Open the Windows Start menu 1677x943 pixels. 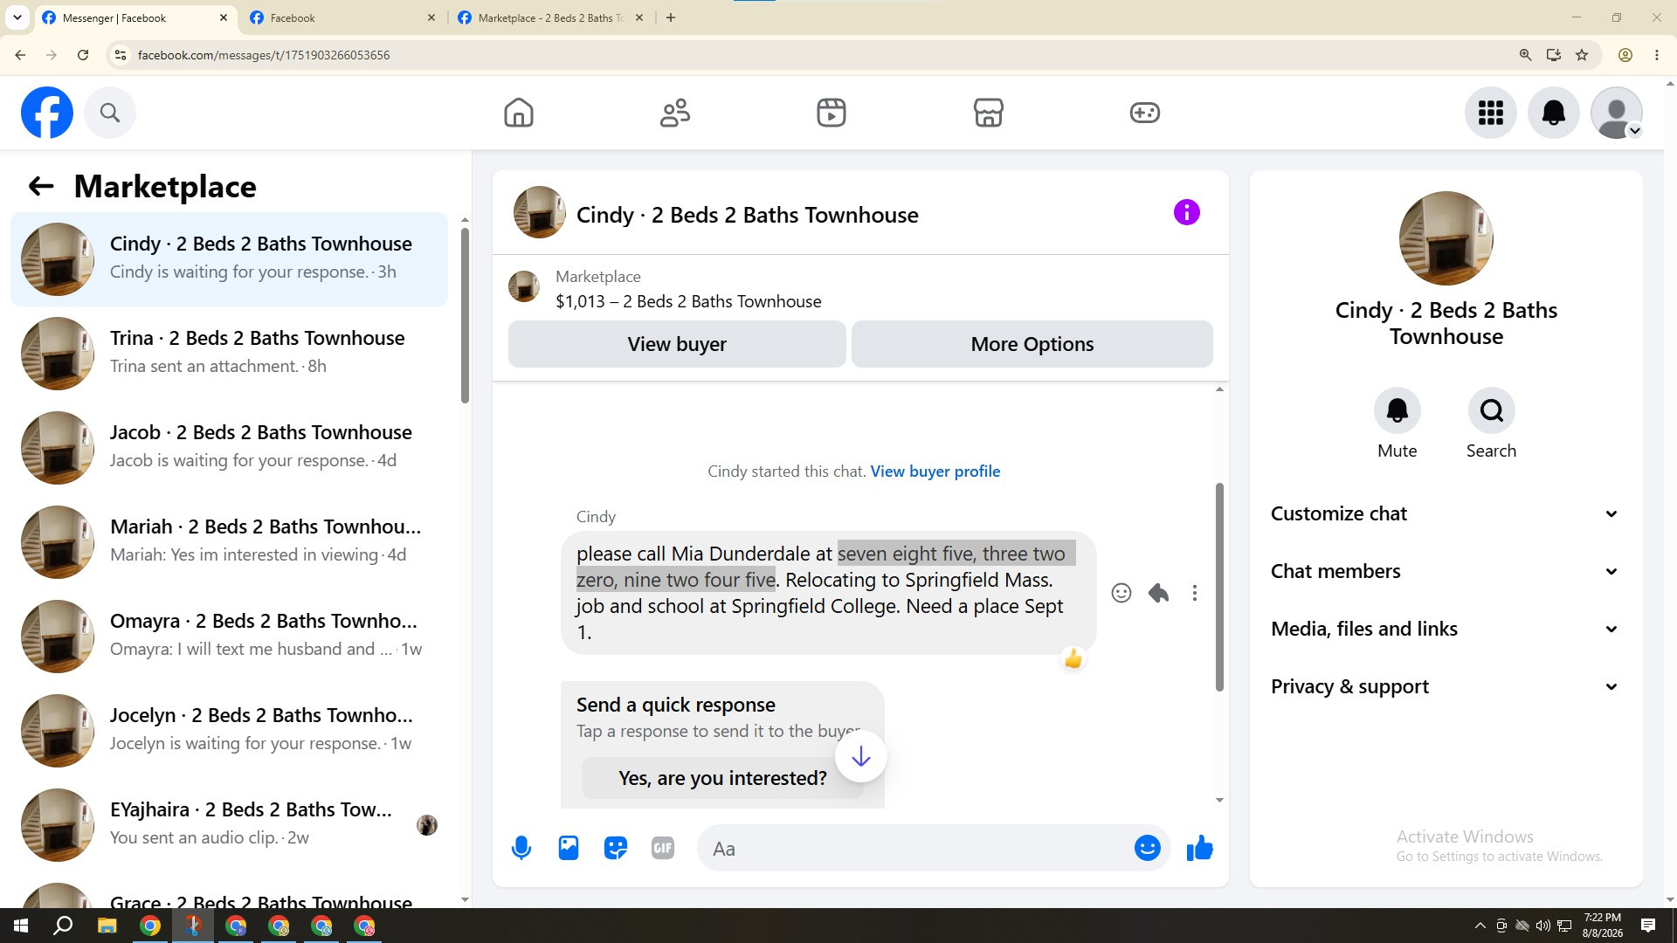click(21, 926)
